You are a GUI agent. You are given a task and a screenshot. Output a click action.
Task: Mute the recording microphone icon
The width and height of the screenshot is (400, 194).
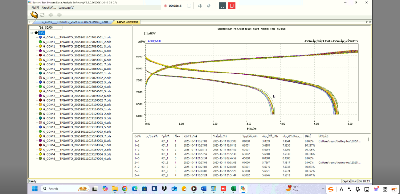[x=209, y=6]
